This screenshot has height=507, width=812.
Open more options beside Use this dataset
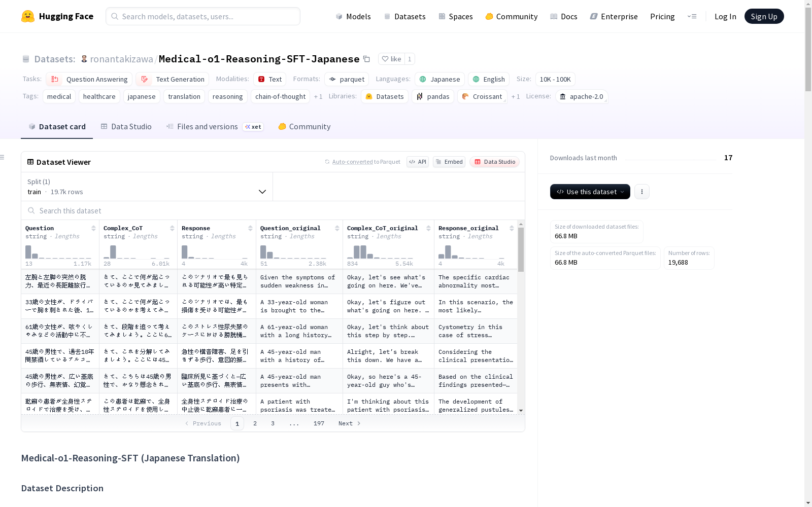pos(642,192)
